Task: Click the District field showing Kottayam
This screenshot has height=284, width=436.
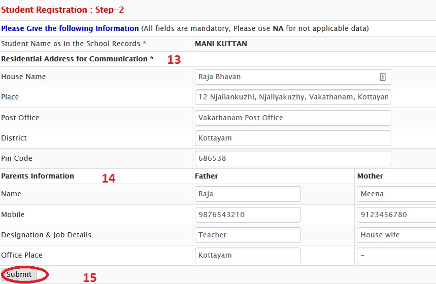Action: click(293, 138)
